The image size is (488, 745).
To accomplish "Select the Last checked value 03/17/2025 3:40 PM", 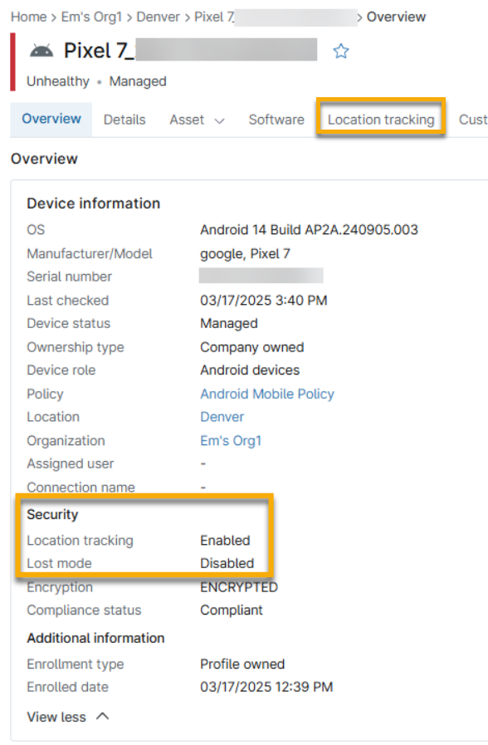I will click(x=264, y=301).
